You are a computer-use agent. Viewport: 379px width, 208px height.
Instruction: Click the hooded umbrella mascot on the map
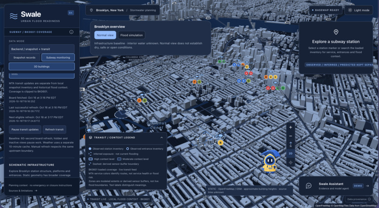270,161
